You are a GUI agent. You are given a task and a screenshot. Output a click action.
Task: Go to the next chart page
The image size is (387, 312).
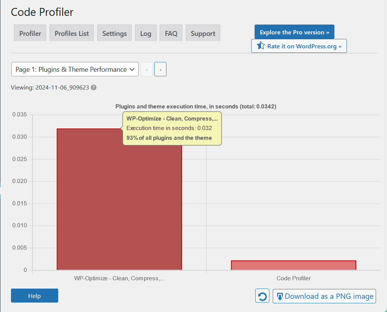[x=160, y=69]
